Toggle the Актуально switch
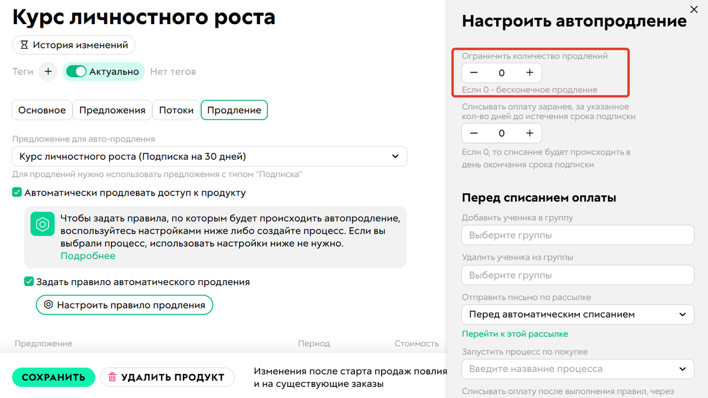The height and width of the screenshot is (398, 708). coord(76,72)
